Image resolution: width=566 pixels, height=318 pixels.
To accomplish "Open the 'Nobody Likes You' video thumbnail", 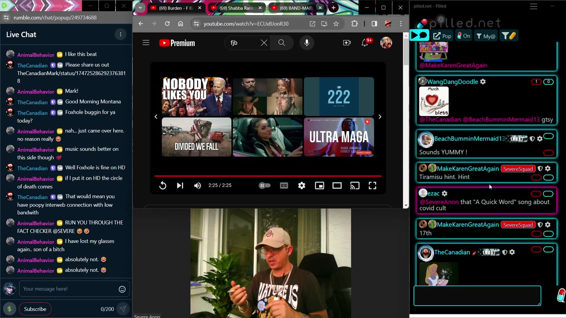I will (x=196, y=97).
